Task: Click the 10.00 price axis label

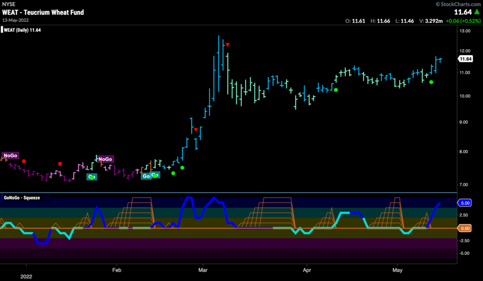Action: coord(465,96)
